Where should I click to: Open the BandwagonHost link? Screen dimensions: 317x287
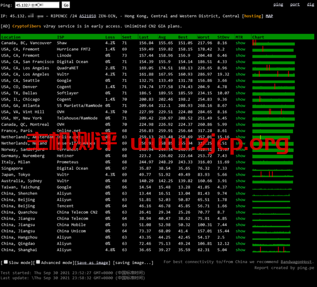(x=296, y=262)
